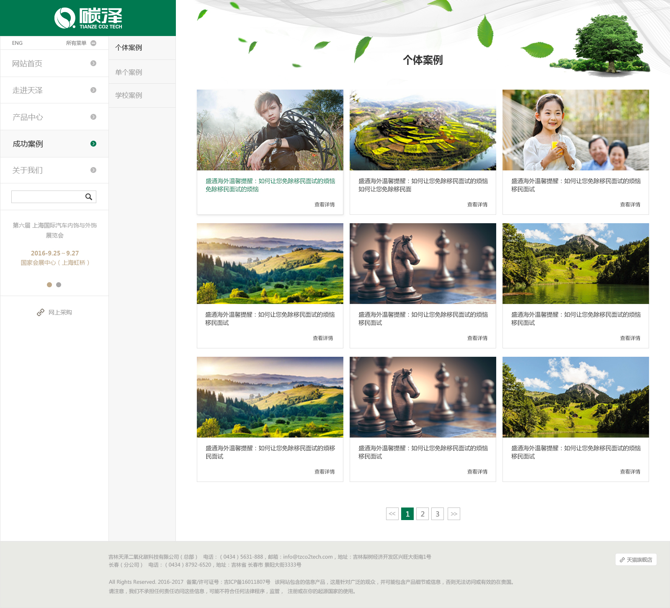Image resolution: width=670 pixels, height=608 pixels.
Task: Click the chain link icon beside 网上采购
Action: [x=41, y=312]
